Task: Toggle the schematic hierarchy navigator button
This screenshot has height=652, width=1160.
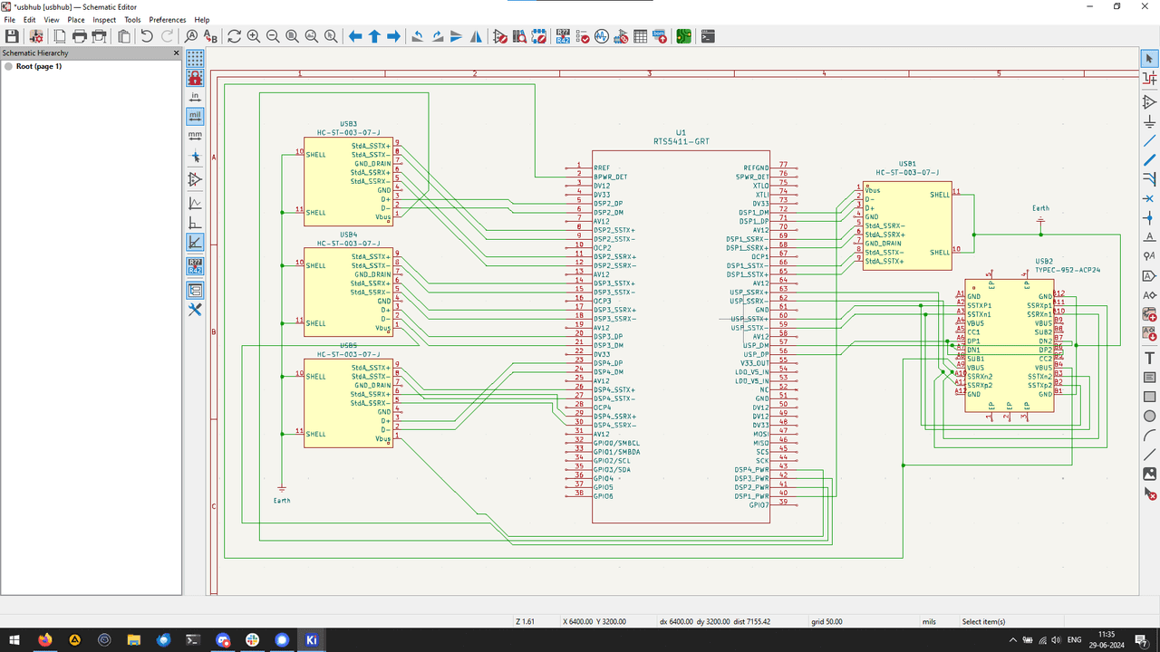Action: [x=195, y=291]
